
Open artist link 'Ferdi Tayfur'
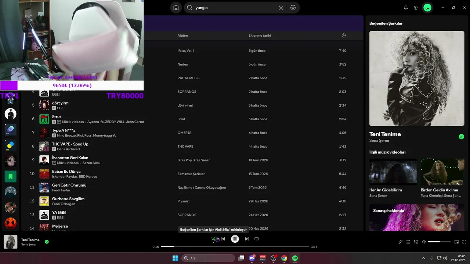click(x=61, y=190)
